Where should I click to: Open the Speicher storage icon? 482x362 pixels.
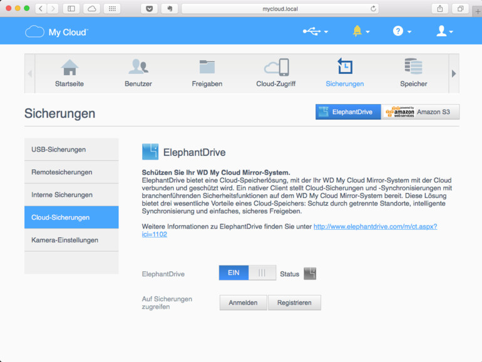(413, 66)
